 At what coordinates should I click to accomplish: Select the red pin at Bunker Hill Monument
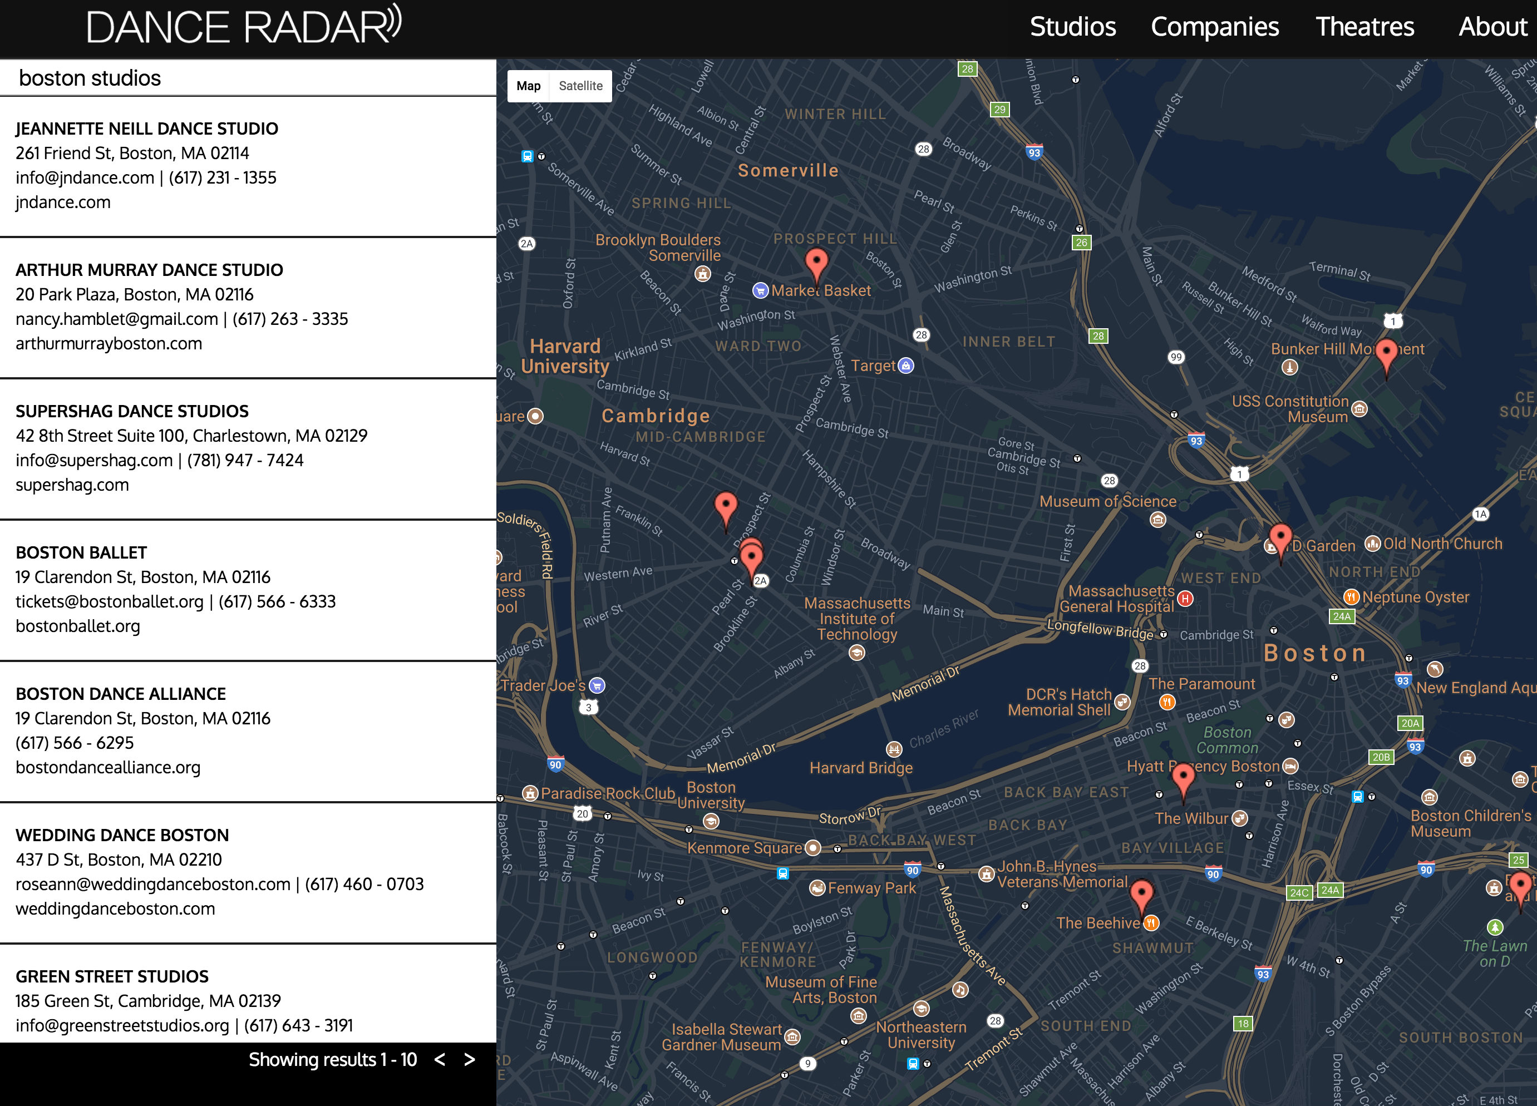coord(1386,357)
